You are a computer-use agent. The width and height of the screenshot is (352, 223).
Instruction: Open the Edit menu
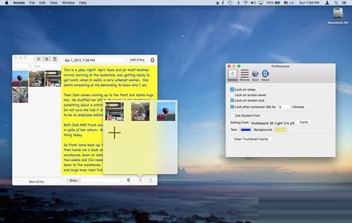(x=42, y=3)
